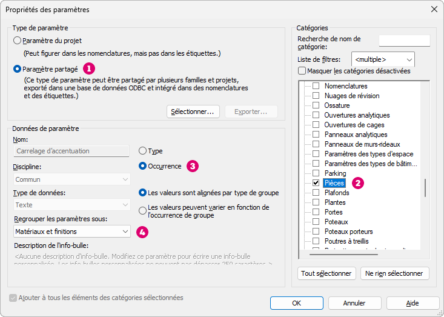444x317 pixels.
Task: Expand 'Regrouper les paramètres sous' dropdown
Action: (x=71, y=231)
